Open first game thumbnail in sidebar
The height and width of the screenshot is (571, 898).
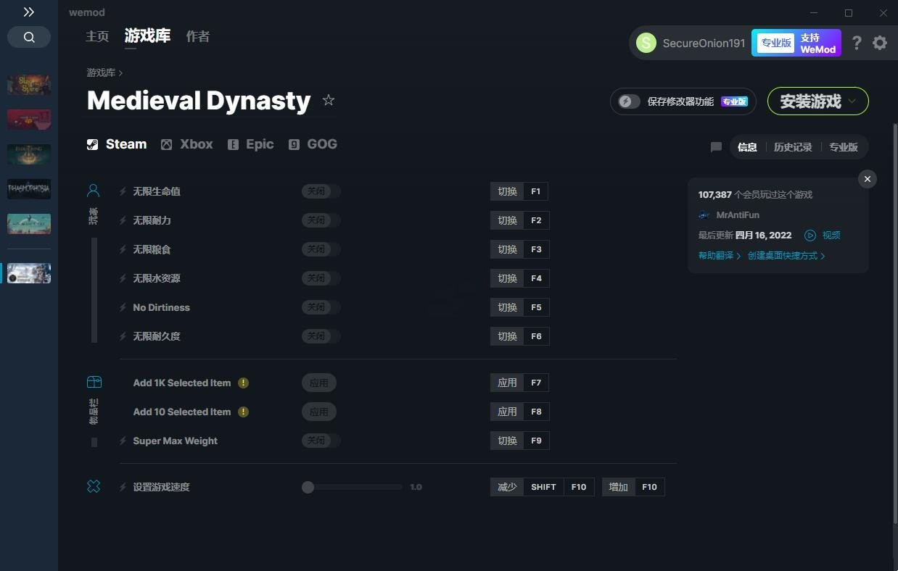click(29, 85)
